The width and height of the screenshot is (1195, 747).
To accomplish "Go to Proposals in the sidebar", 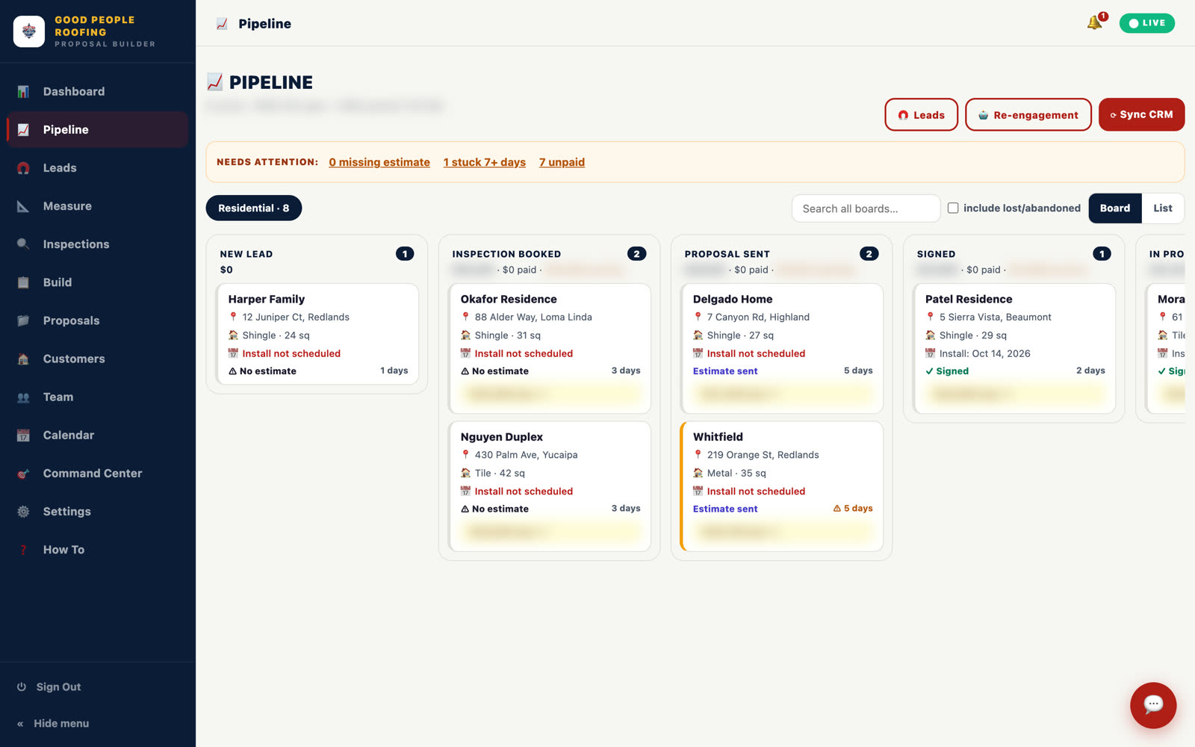I will (x=97, y=320).
